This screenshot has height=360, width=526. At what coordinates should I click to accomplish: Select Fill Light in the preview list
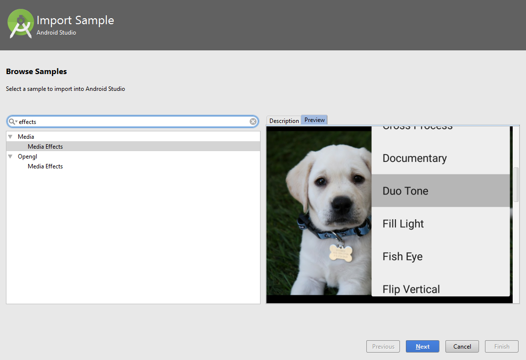click(402, 224)
